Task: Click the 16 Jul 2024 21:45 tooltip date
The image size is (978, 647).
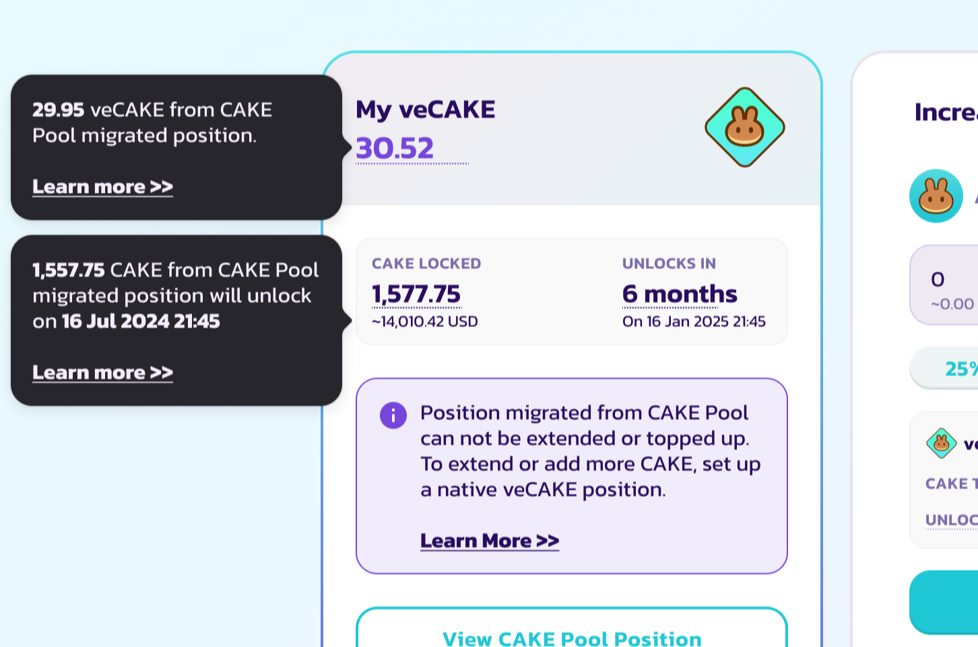Action: coord(141,321)
